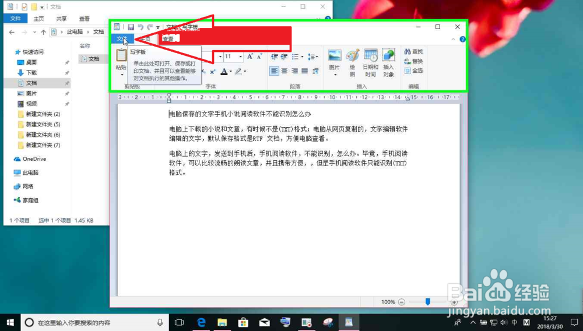Open the Windows Start button
Image resolution: width=583 pixels, height=331 pixels.
[x=10, y=322]
